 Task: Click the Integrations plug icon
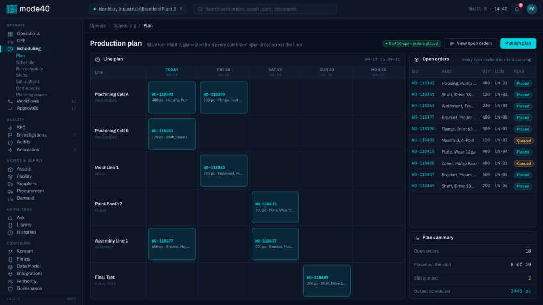11,274
